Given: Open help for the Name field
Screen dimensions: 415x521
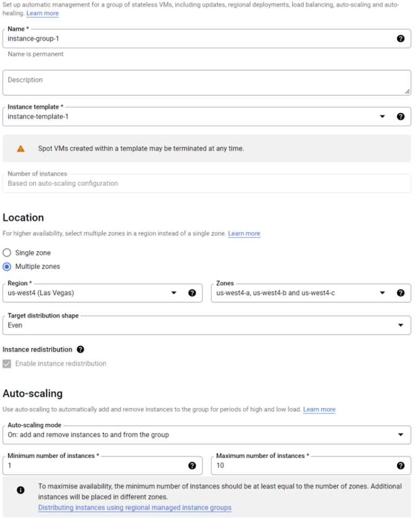Looking at the screenshot, I should (400, 38).
